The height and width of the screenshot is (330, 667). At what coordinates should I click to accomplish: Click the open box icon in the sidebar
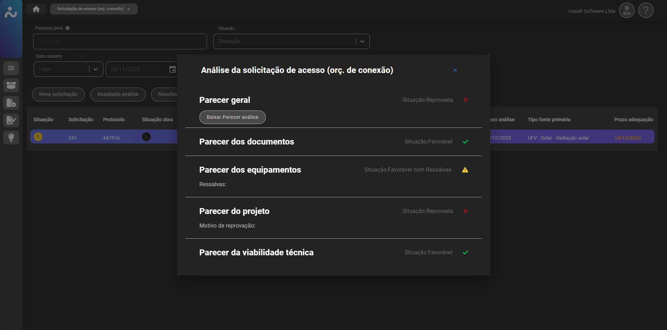tap(11, 85)
